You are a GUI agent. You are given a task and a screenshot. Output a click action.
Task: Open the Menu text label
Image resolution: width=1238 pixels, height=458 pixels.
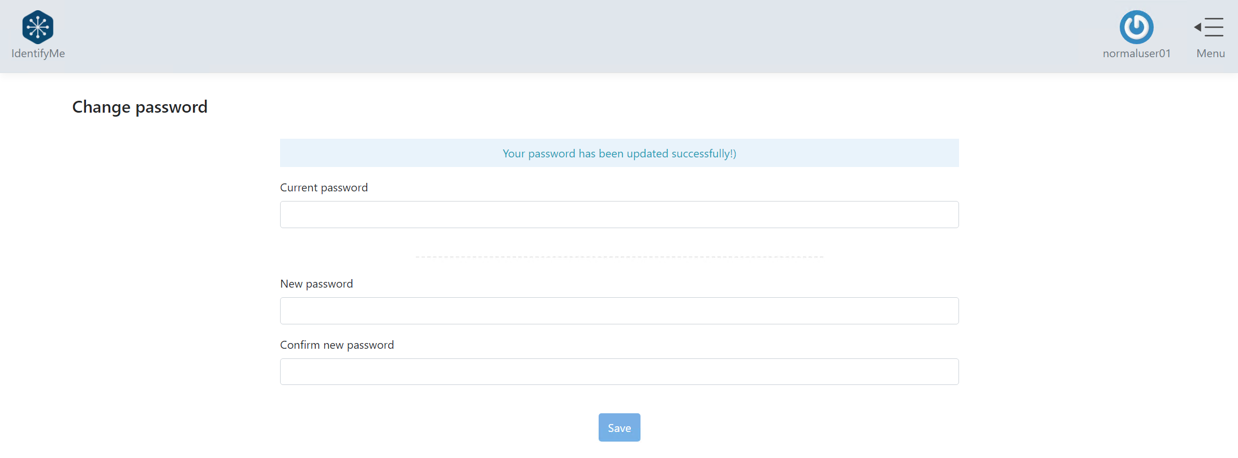pos(1210,53)
